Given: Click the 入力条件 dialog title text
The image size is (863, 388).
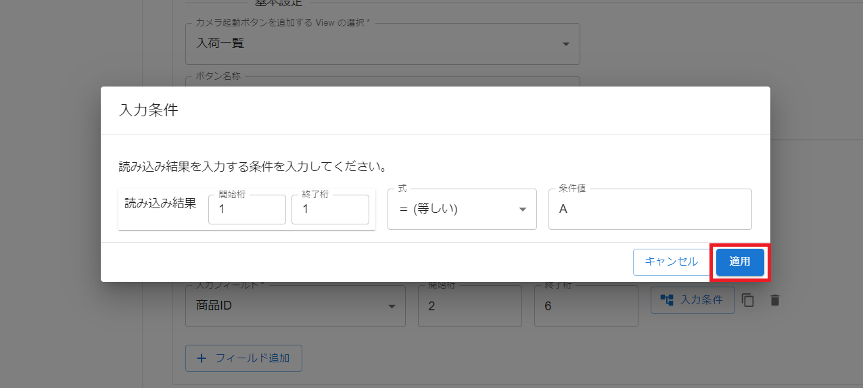Looking at the screenshot, I should coord(148,110).
